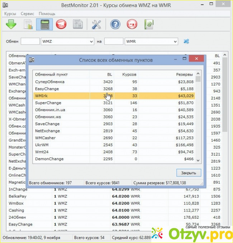This screenshot has width=233, height=243.
Task: Click the green download arrow icon
Action: (11, 24)
